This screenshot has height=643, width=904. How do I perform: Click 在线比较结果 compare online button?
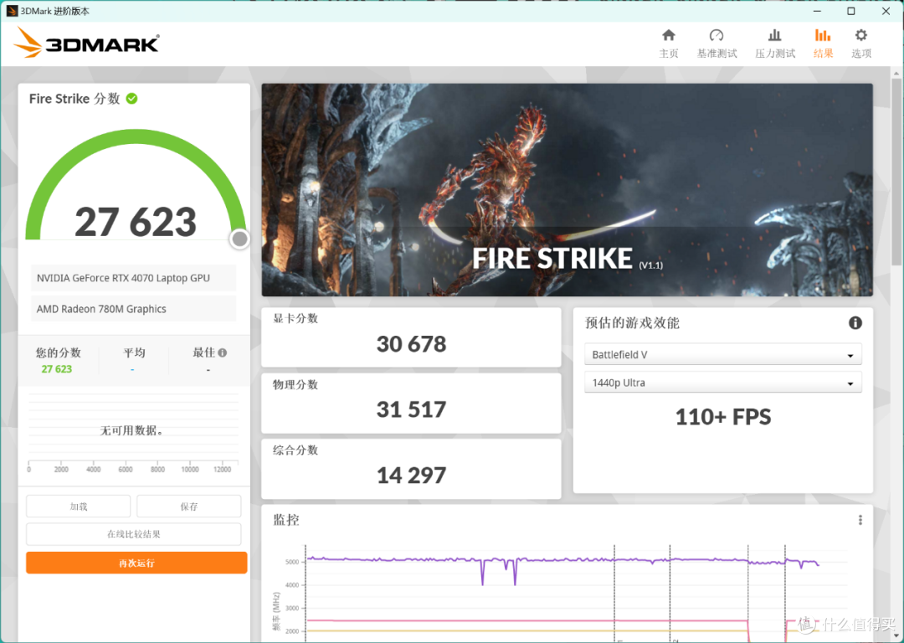coord(134,534)
